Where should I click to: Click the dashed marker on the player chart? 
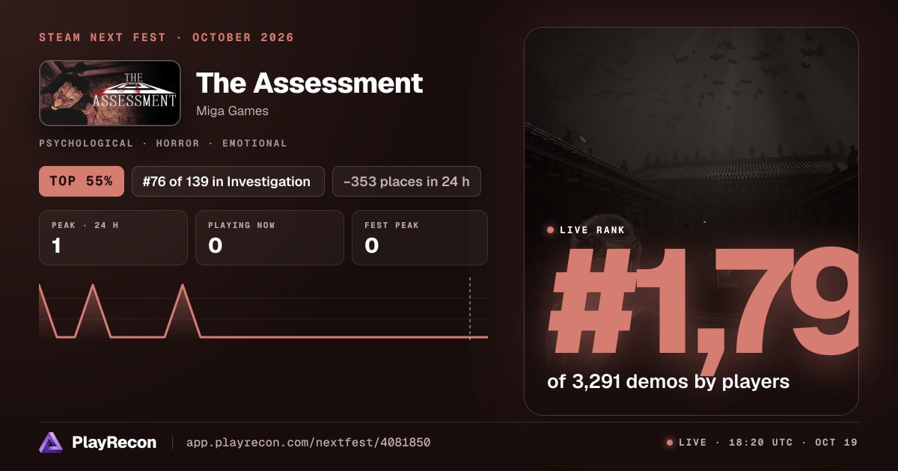pyautogui.click(x=470, y=309)
